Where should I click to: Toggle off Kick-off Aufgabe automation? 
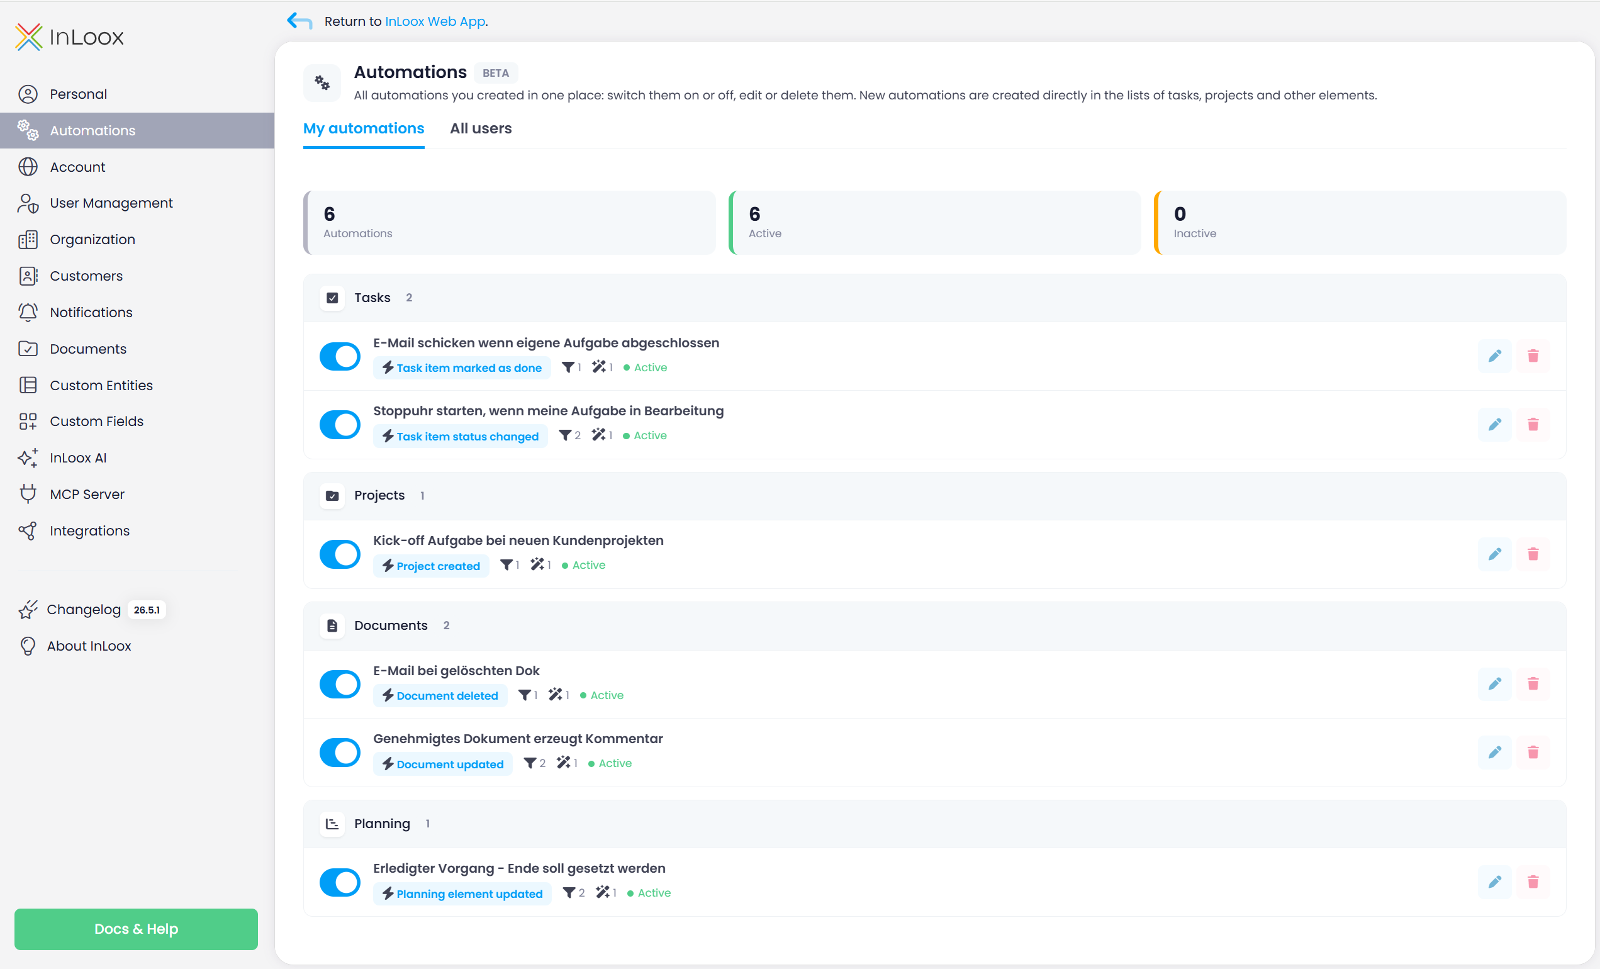coord(340,554)
